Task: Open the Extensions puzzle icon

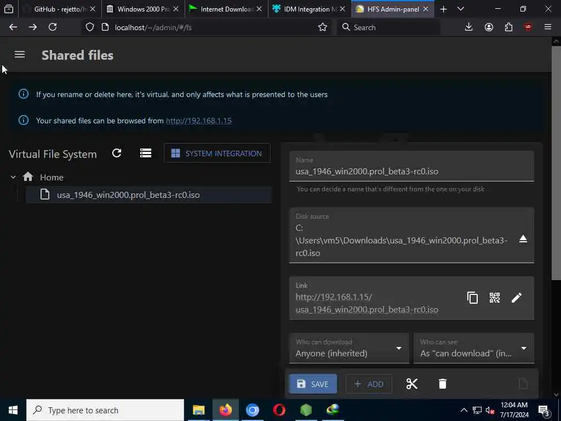Action: click(x=508, y=27)
